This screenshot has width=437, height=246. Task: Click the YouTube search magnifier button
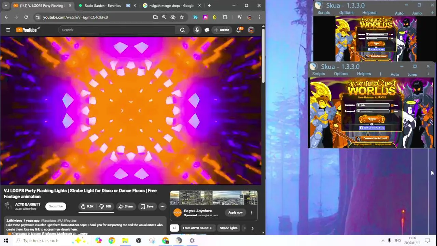click(182, 30)
